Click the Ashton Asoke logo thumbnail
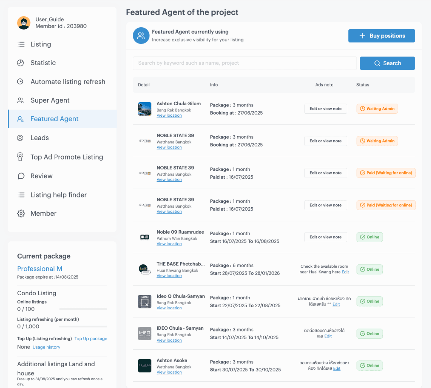 click(x=144, y=366)
